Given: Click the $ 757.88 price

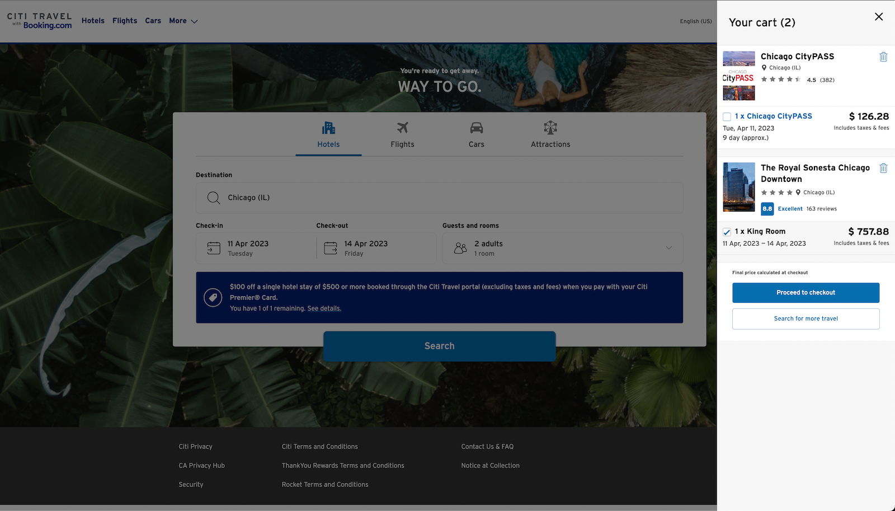Looking at the screenshot, I should click(x=868, y=232).
